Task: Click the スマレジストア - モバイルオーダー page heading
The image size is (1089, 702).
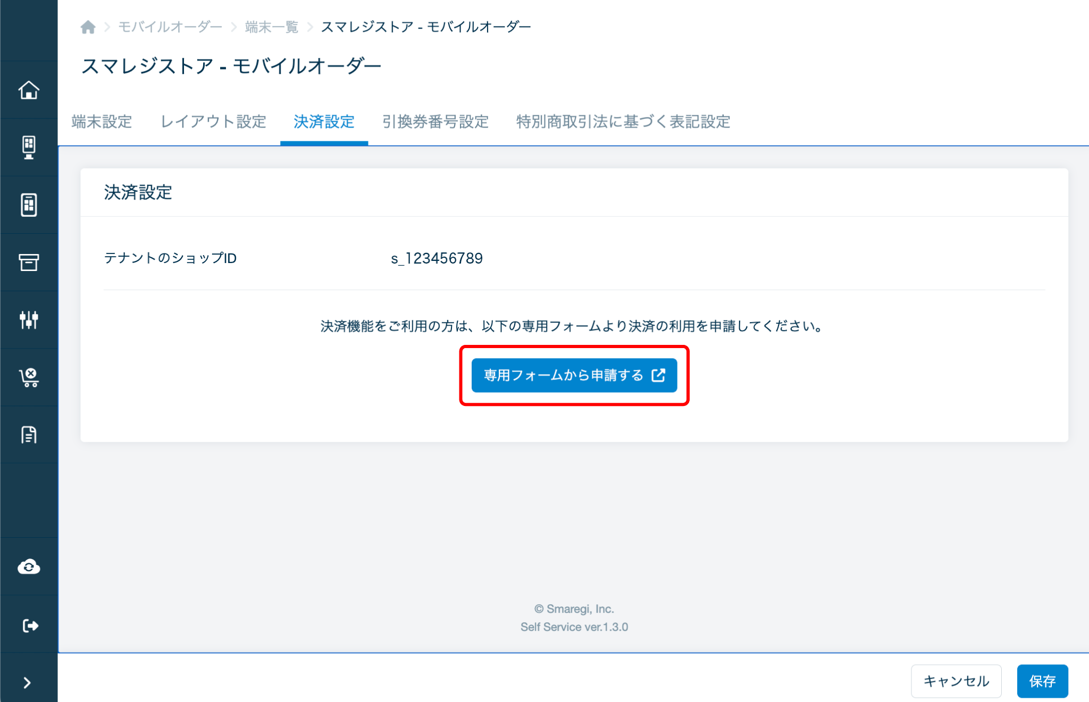Action: point(231,66)
